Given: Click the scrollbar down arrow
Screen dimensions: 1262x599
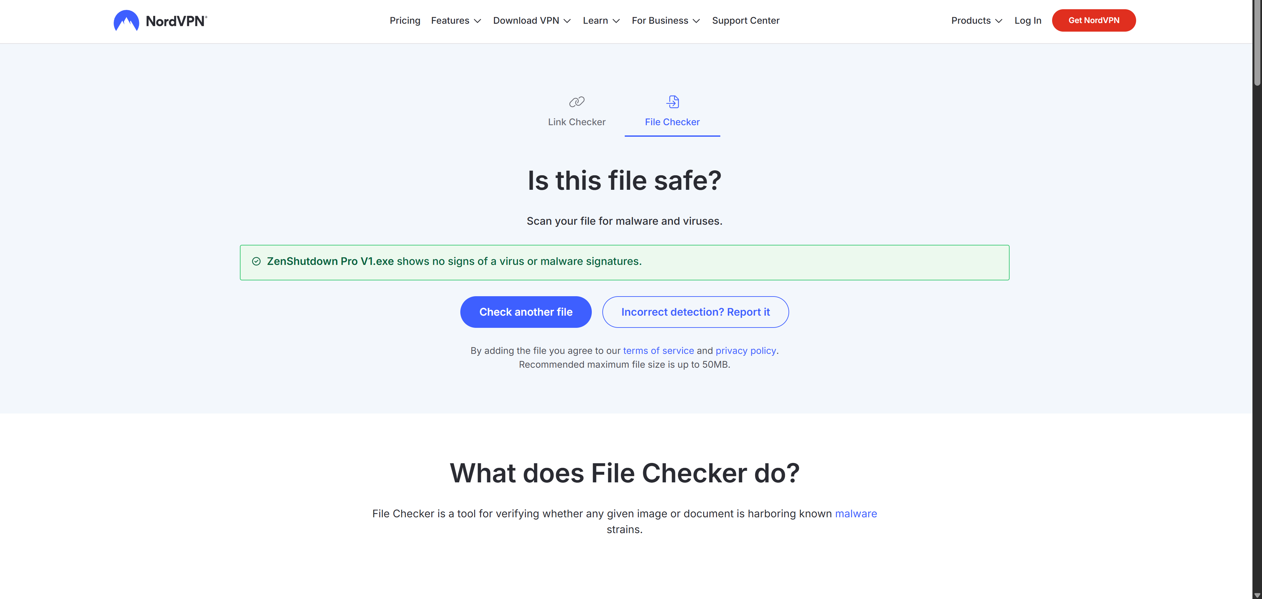Looking at the screenshot, I should 1257,595.
